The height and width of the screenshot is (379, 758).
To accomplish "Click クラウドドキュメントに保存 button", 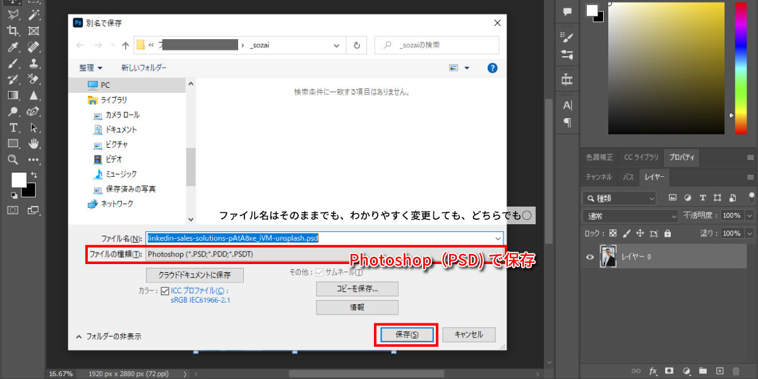I will click(195, 275).
